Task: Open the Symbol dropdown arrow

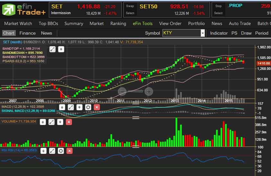Action: (203, 33)
